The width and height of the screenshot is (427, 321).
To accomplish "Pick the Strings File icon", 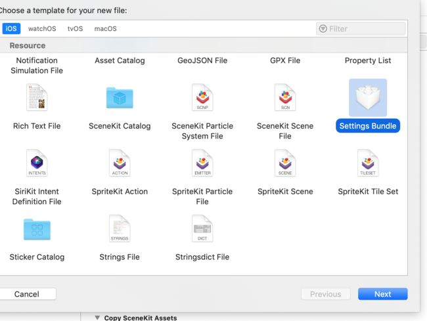I will pyautogui.click(x=120, y=228).
